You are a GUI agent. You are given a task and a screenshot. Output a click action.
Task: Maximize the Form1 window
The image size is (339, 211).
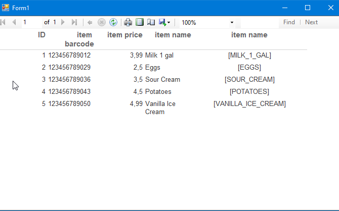[x=308, y=8]
